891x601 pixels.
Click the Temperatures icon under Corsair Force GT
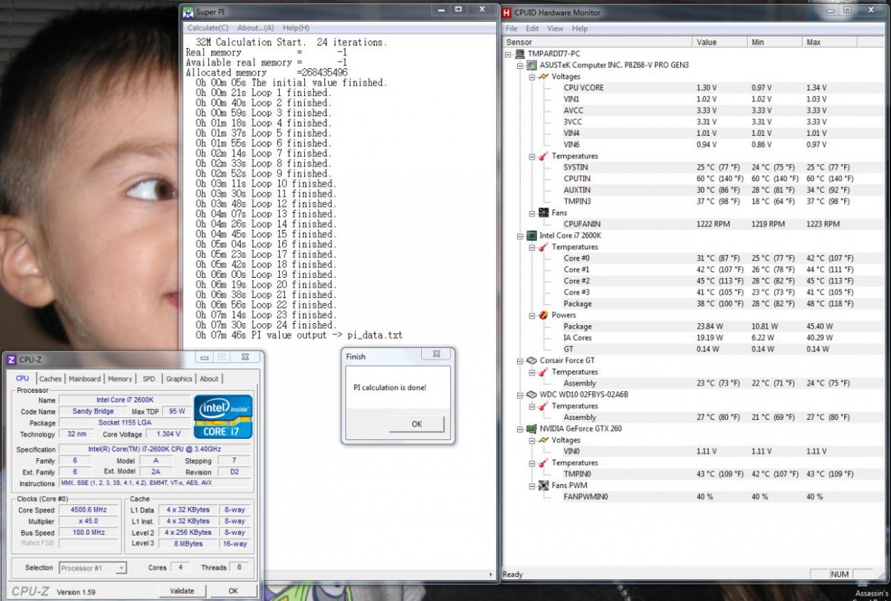tap(543, 372)
